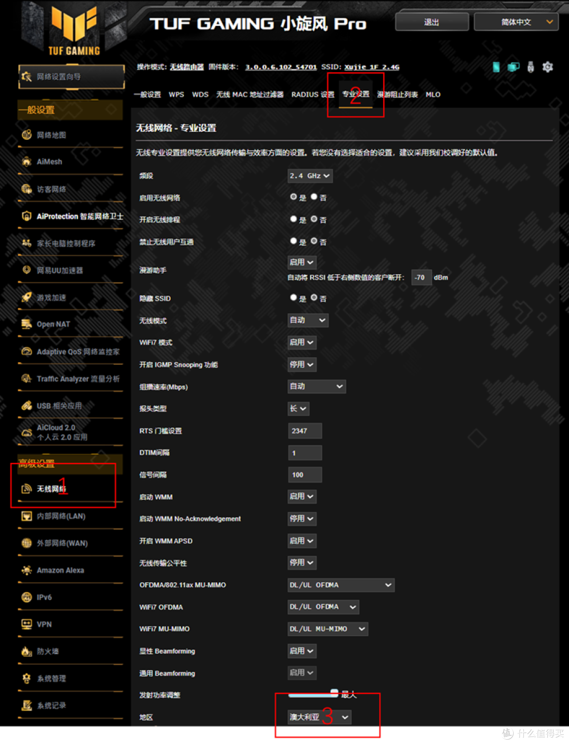
Task: Click the IPv6 sidebar icon
Action: (26, 597)
